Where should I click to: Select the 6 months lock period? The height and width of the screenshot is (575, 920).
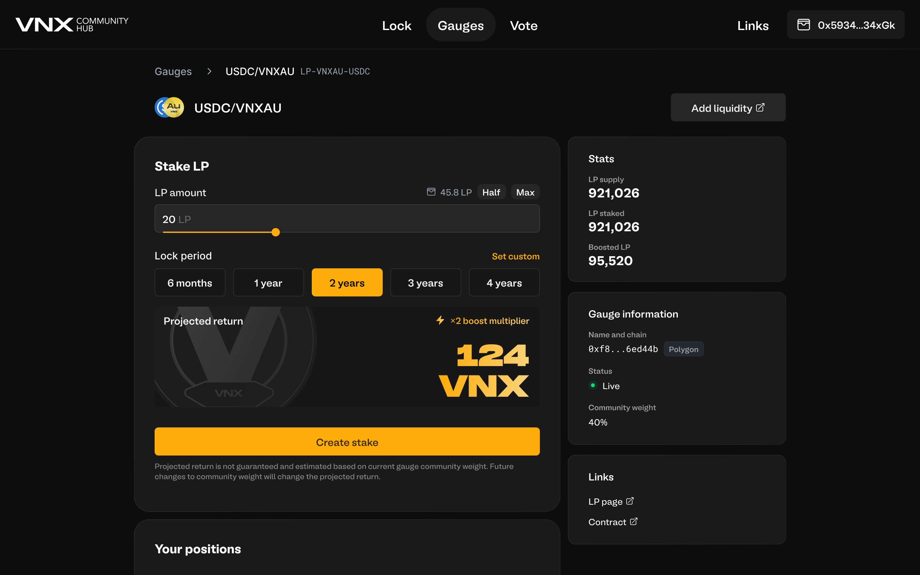pyautogui.click(x=190, y=283)
